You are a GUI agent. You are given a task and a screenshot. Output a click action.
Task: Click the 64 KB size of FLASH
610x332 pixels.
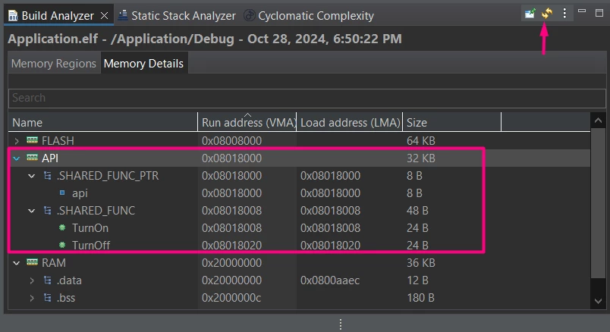(x=421, y=141)
